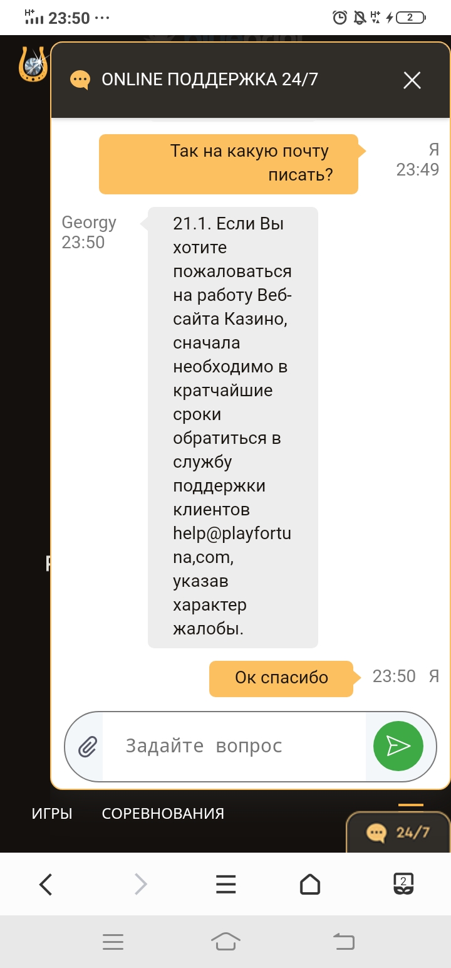
Task: Tap the Georgy support message bubble
Action: (233, 428)
